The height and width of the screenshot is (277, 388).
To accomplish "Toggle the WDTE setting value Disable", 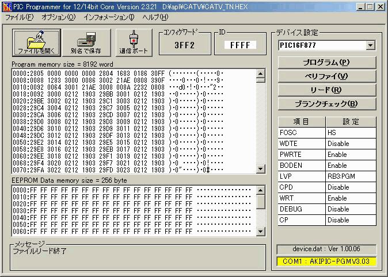I will [350, 143].
